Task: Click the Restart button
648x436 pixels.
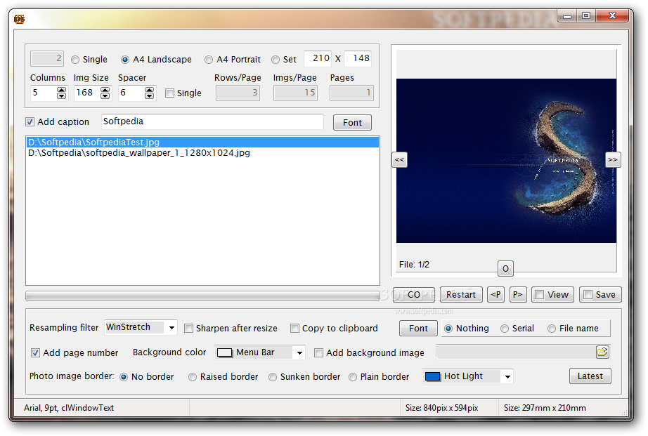Action: tap(461, 295)
